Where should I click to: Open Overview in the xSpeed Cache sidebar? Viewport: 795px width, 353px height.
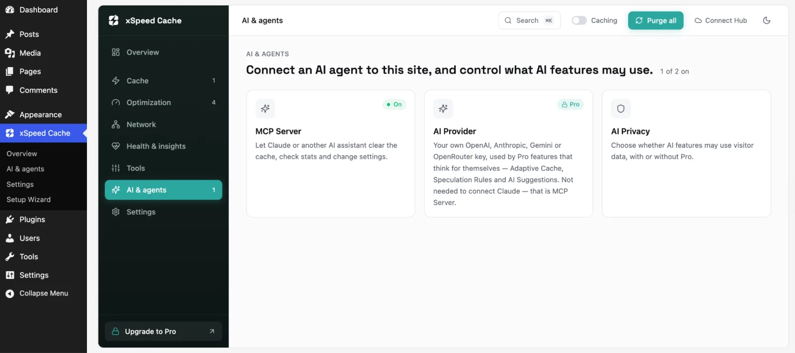pyautogui.click(x=163, y=52)
